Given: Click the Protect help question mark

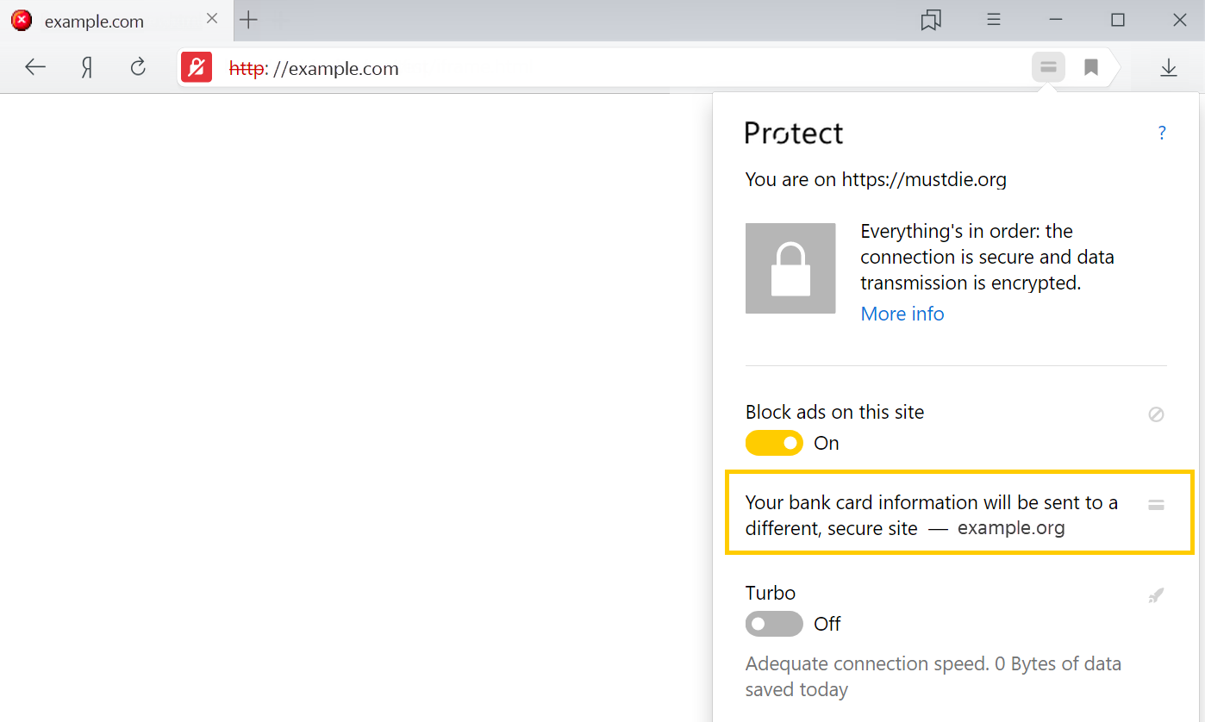Looking at the screenshot, I should click(x=1162, y=133).
